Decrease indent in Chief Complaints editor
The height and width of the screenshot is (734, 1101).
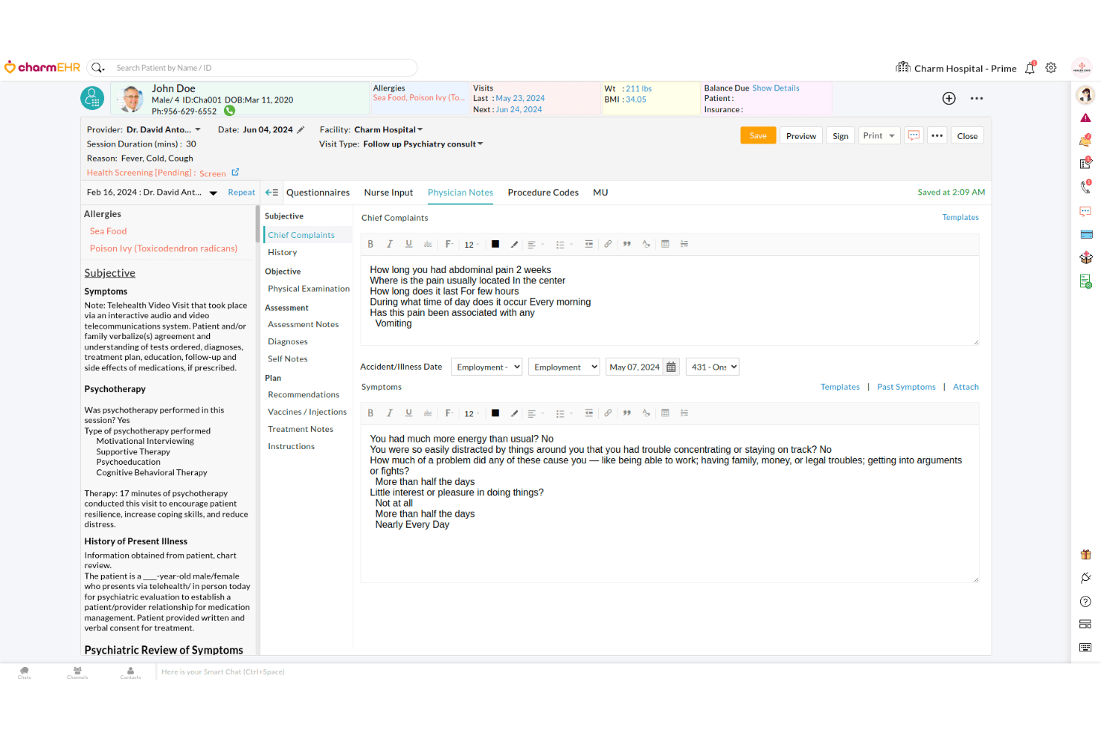tap(588, 244)
